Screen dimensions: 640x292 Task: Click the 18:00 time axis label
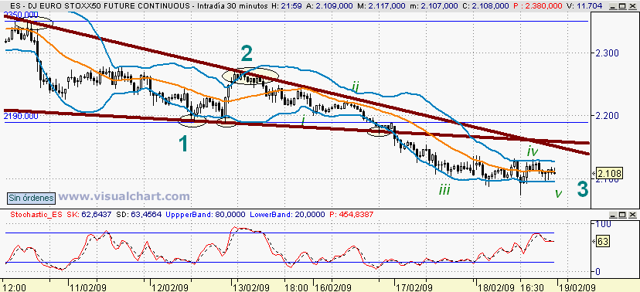296,287
